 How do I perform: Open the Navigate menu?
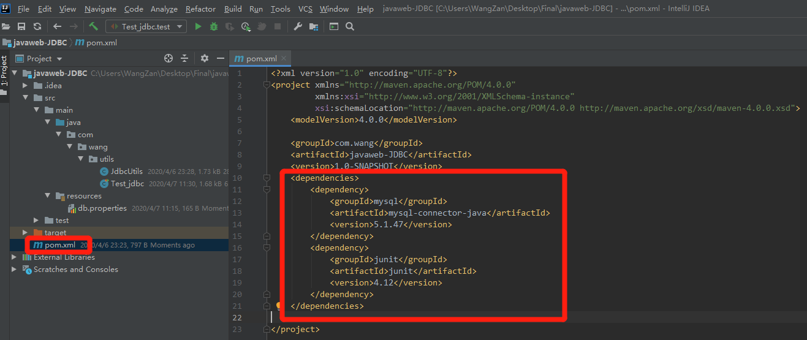click(x=100, y=9)
